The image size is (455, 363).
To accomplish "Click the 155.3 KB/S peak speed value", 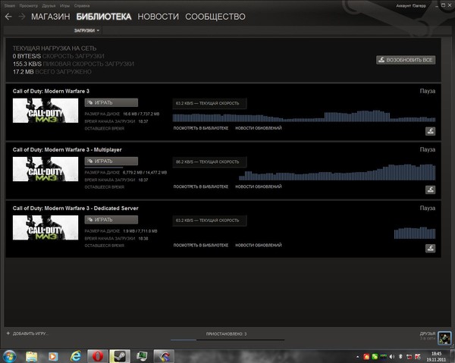I will click(27, 64).
